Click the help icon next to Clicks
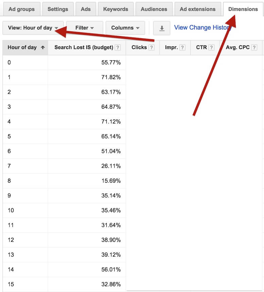Image resolution: width=264 pixels, height=292 pixels. (152, 48)
